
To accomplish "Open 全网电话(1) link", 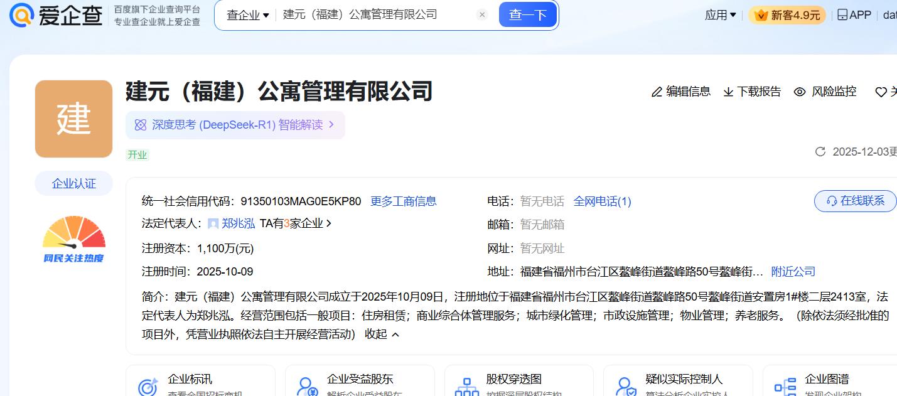I will 602,201.
